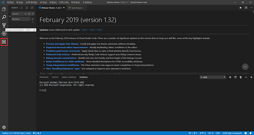Close the terminal panel

tap(252, 77)
